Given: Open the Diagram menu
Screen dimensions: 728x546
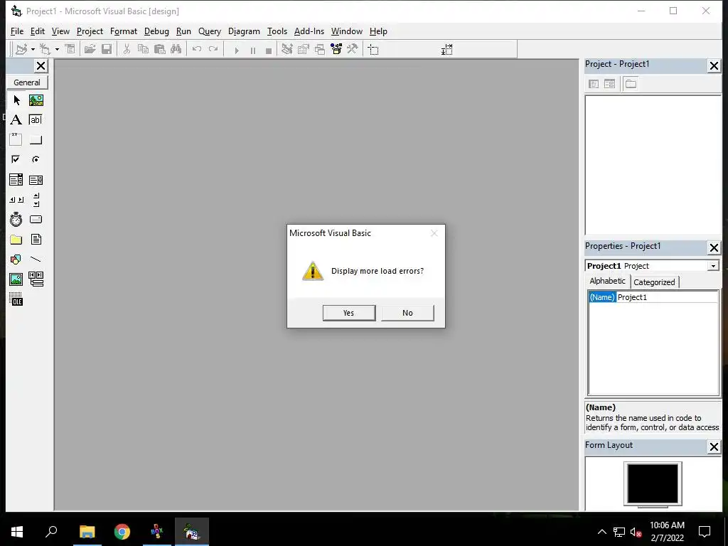Looking at the screenshot, I should [x=244, y=31].
